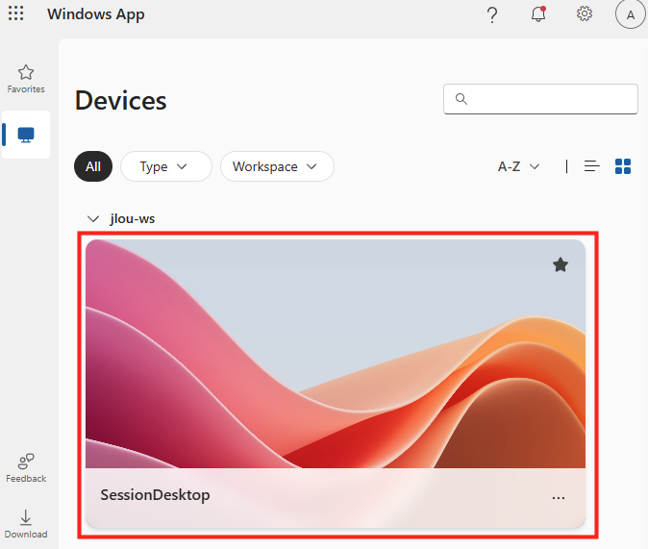Switch to list view layout
The width and height of the screenshot is (648, 549).
click(x=592, y=166)
